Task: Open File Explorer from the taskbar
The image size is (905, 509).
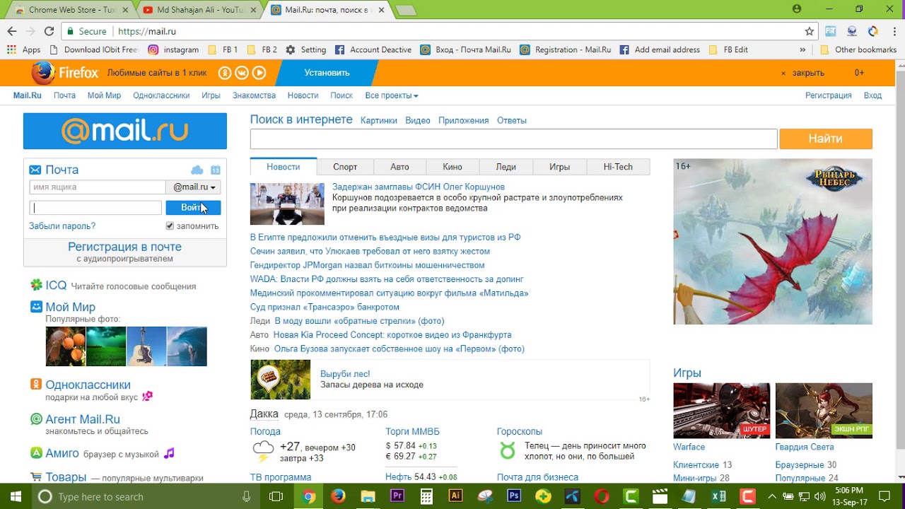Action: pos(368,496)
